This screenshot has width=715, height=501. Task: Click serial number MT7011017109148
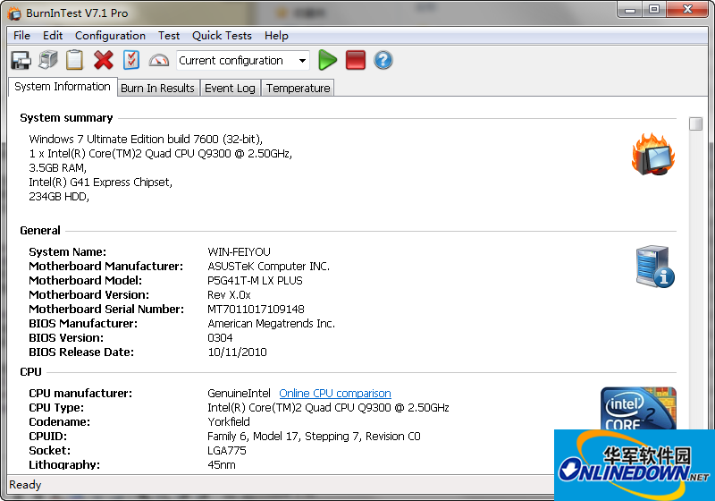[x=256, y=310]
